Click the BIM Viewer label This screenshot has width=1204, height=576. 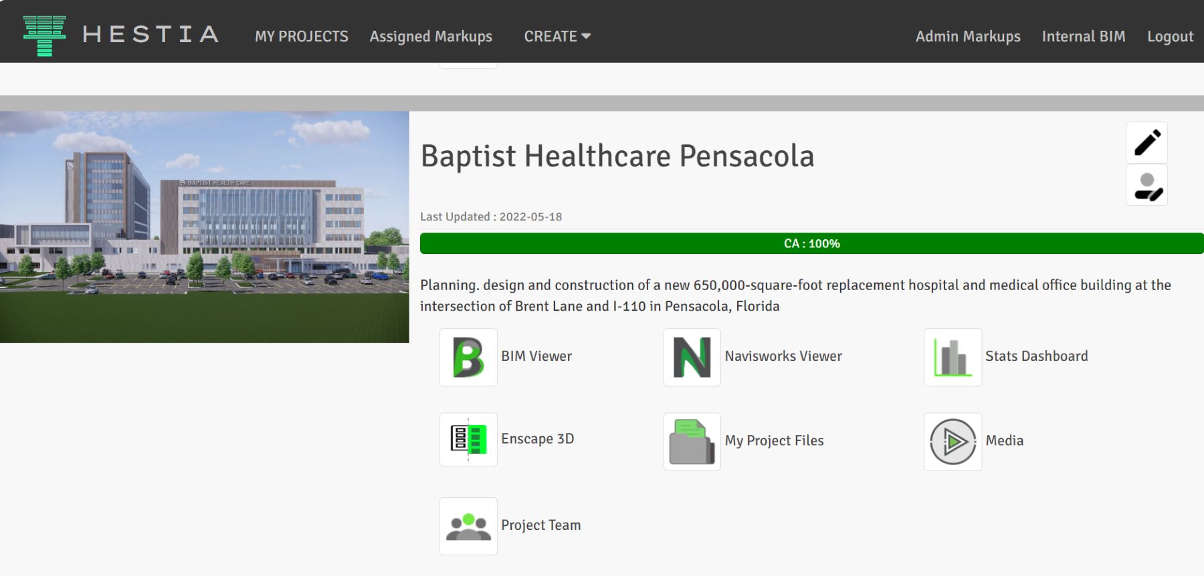click(x=536, y=356)
